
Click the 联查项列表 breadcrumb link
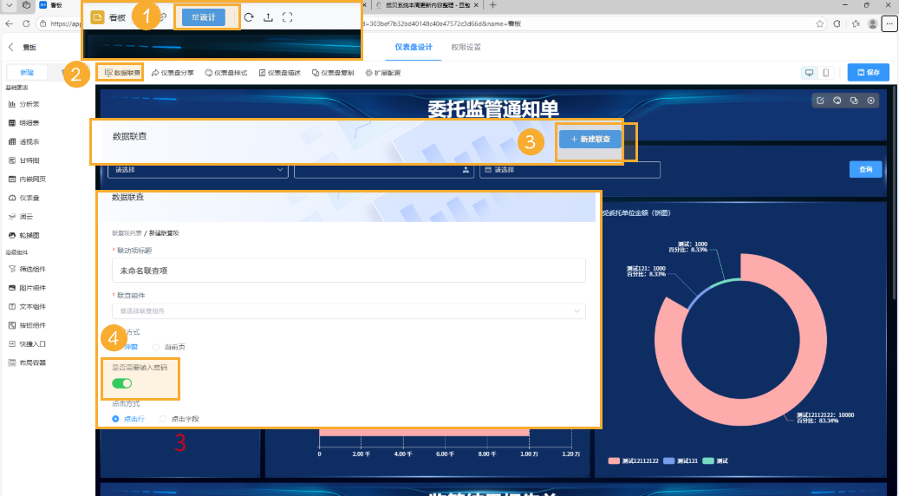tap(127, 233)
